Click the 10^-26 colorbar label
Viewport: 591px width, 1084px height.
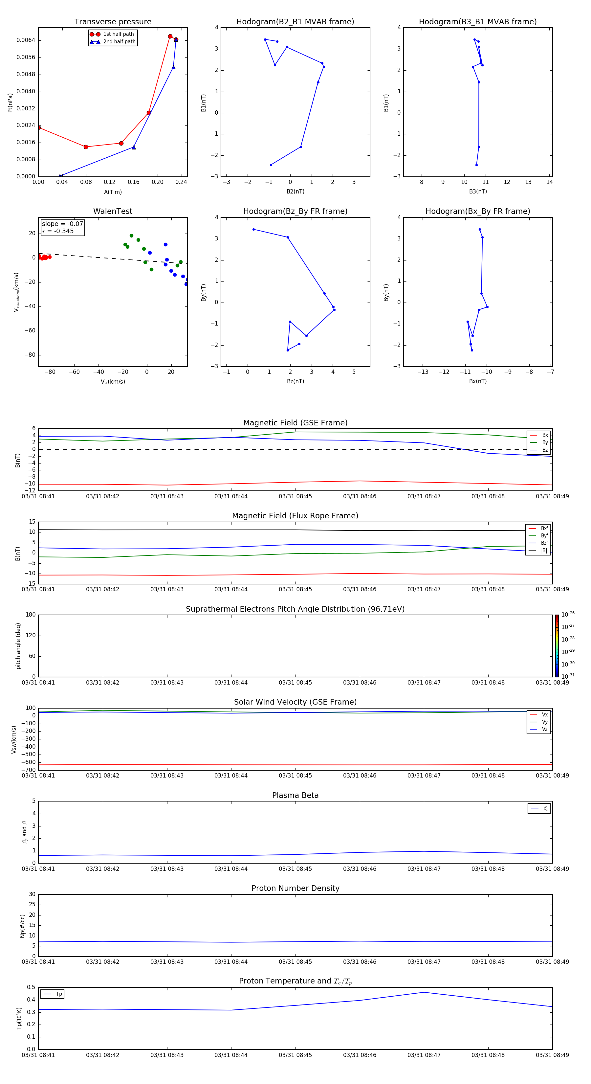point(568,614)
